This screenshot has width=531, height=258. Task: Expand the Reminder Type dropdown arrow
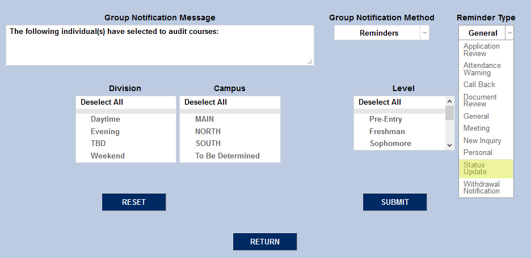tap(509, 33)
